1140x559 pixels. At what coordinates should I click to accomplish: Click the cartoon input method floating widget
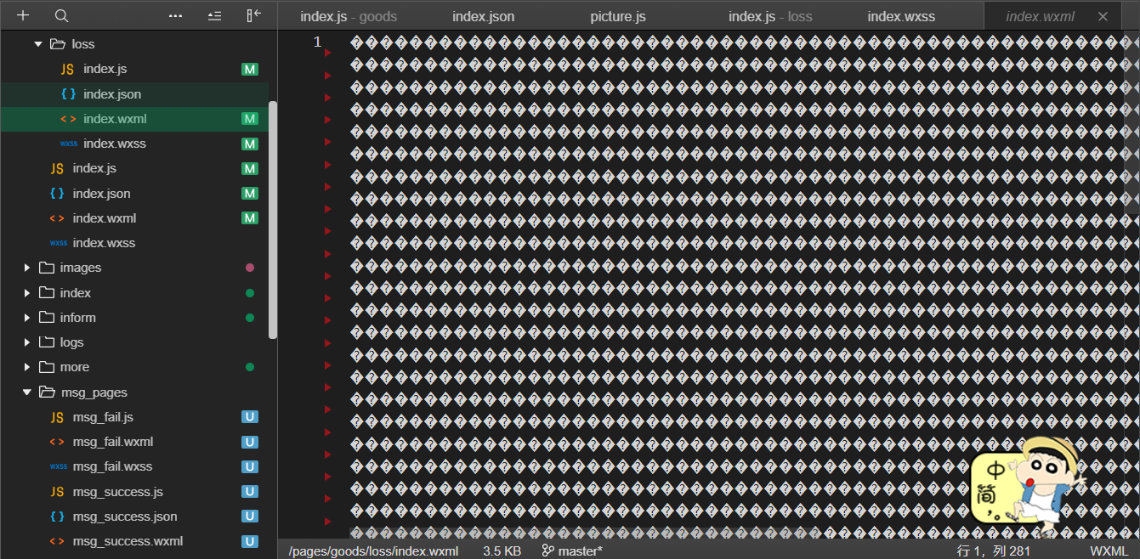pyautogui.click(x=1028, y=486)
